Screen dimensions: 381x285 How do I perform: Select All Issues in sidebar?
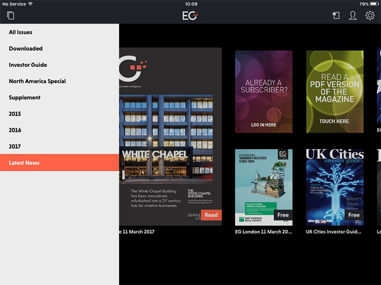(60, 32)
